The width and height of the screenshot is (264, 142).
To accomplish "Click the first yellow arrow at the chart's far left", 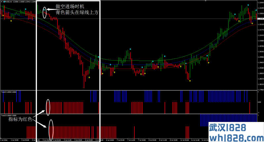I will pos(3,15).
